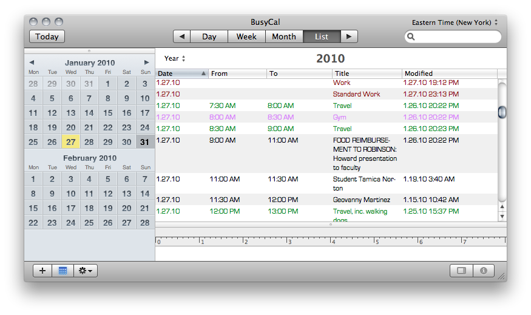Select December 28 in mini calendar
Screen dimensions: 531x315
33,83
